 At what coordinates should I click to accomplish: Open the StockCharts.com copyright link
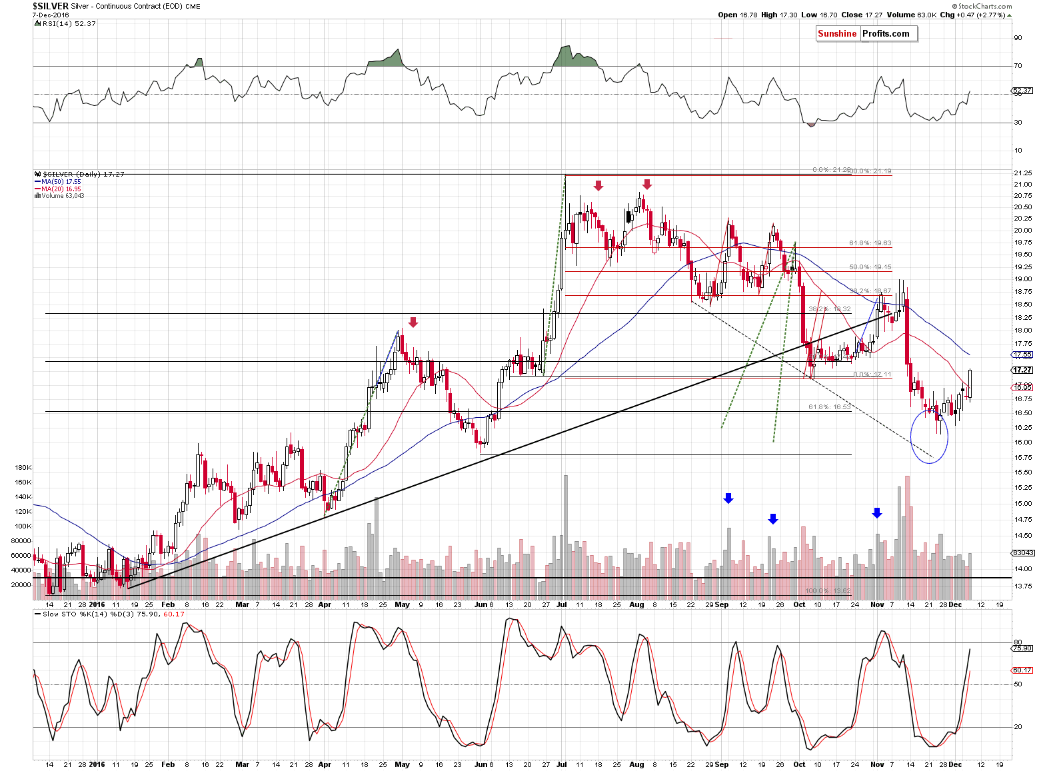click(x=982, y=6)
